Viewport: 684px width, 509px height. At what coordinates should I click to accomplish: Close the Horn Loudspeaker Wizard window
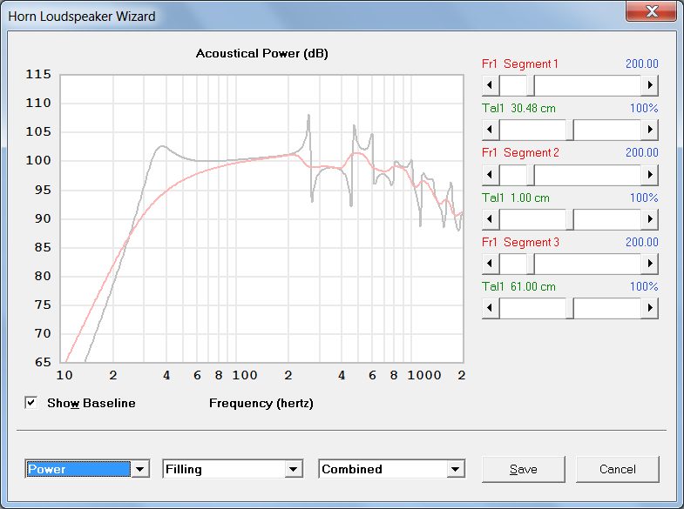[651, 11]
